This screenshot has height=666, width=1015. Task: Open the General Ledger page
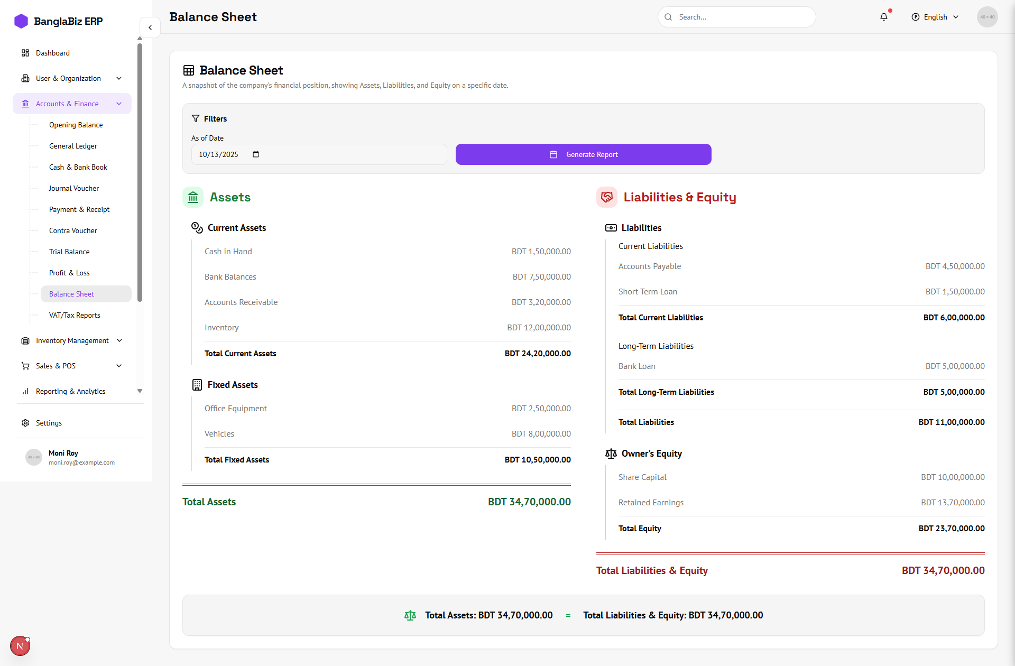coord(73,146)
